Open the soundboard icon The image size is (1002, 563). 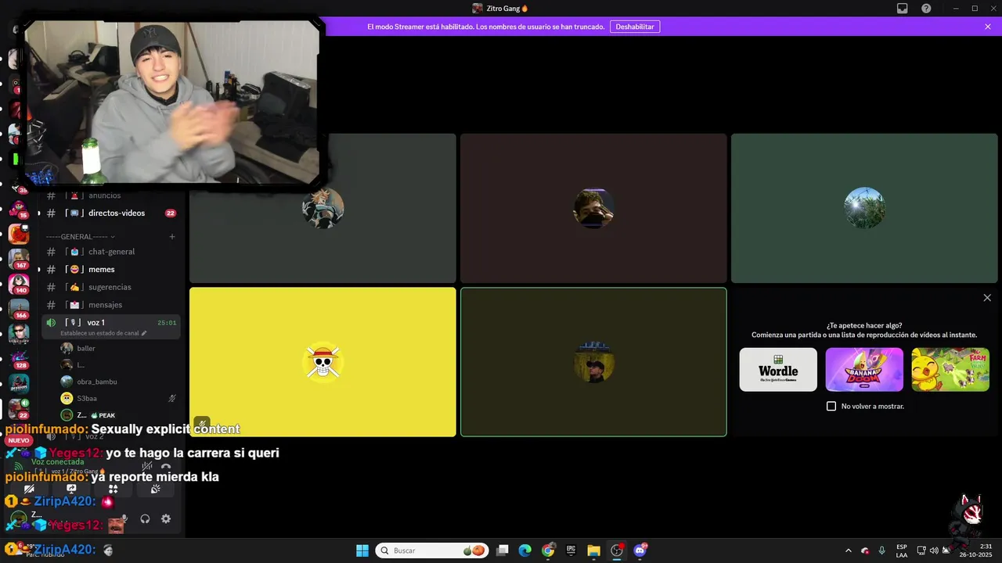156,489
